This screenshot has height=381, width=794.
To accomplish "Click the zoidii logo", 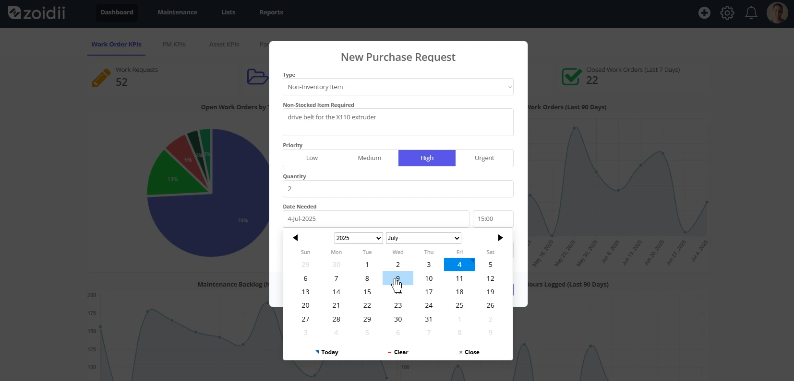I will [x=36, y=12].
